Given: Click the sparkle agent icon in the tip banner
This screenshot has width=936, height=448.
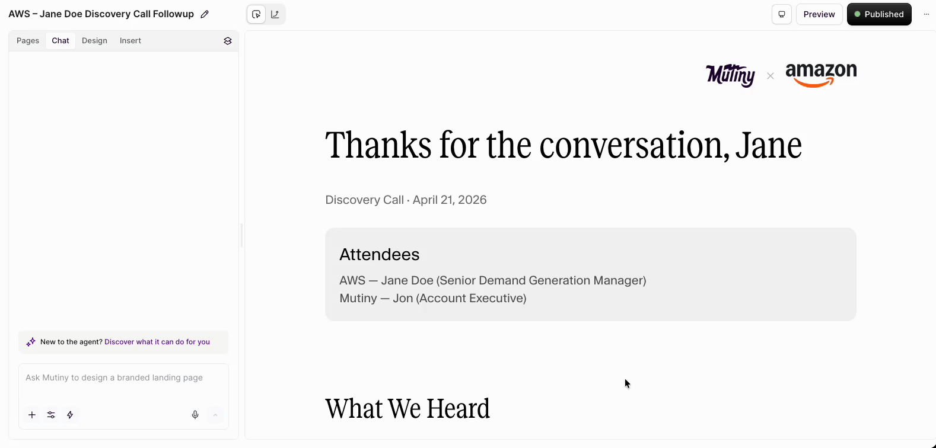Looking at the screenshot, I should (x=31, y=342).
